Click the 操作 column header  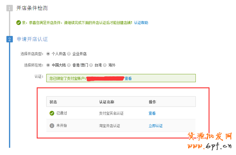(x=152, y=102)
